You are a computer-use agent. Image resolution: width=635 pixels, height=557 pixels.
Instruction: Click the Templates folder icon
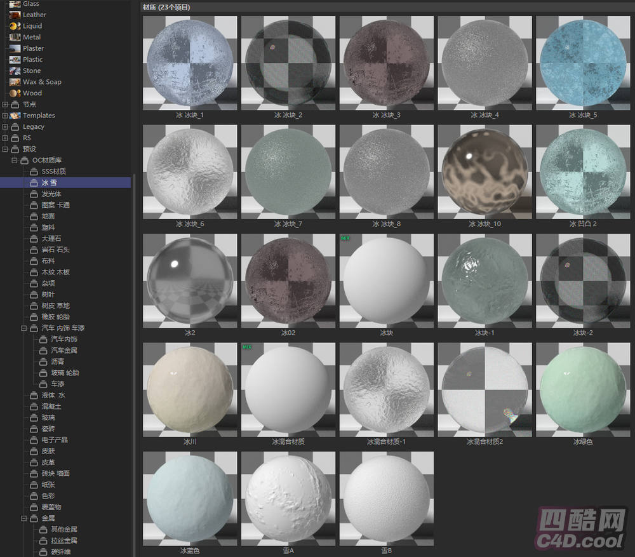15,116
